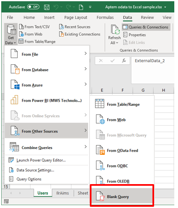The image size is (178, 208).
Task: Switch to the Page Layout tab
Action: click(x=76, y=17)
